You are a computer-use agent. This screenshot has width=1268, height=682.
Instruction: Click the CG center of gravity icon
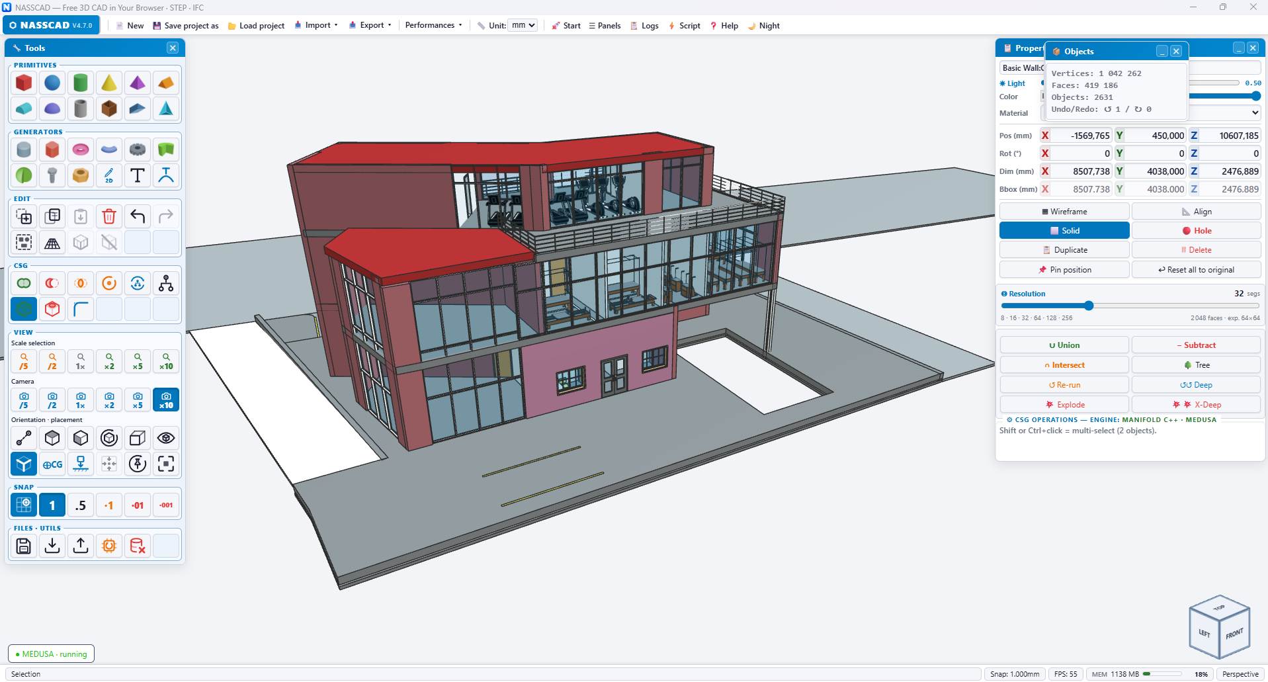(x=52, y=464)
